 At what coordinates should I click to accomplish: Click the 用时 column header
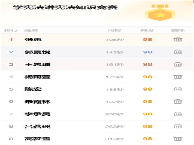[x=115, y=30]
